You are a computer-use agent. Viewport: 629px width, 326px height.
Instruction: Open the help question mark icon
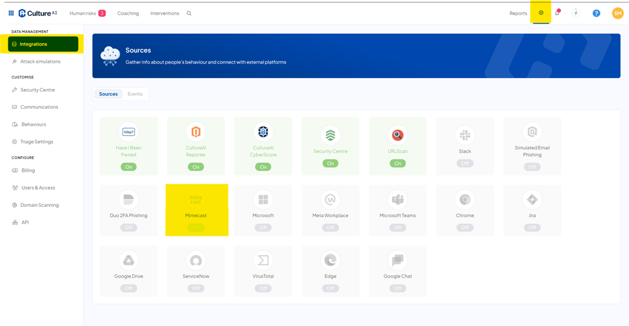(596, 13)
